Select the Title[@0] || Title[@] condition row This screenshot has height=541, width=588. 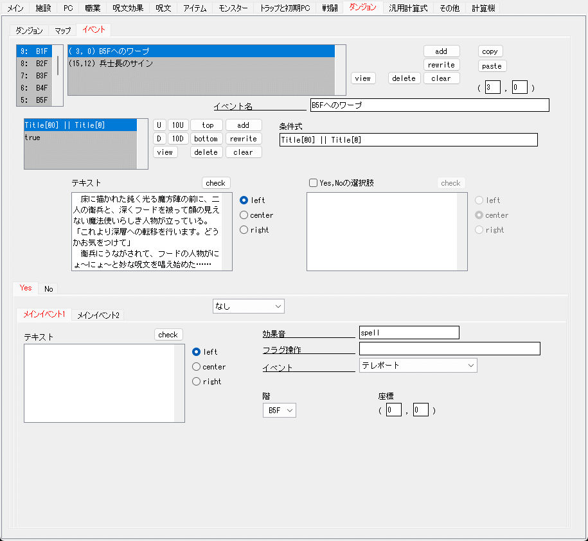tap(80, 125)
